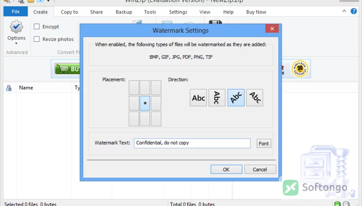362x206 pixels.
Task: Open WinZip help question mark icon
Action: point(353,11)
